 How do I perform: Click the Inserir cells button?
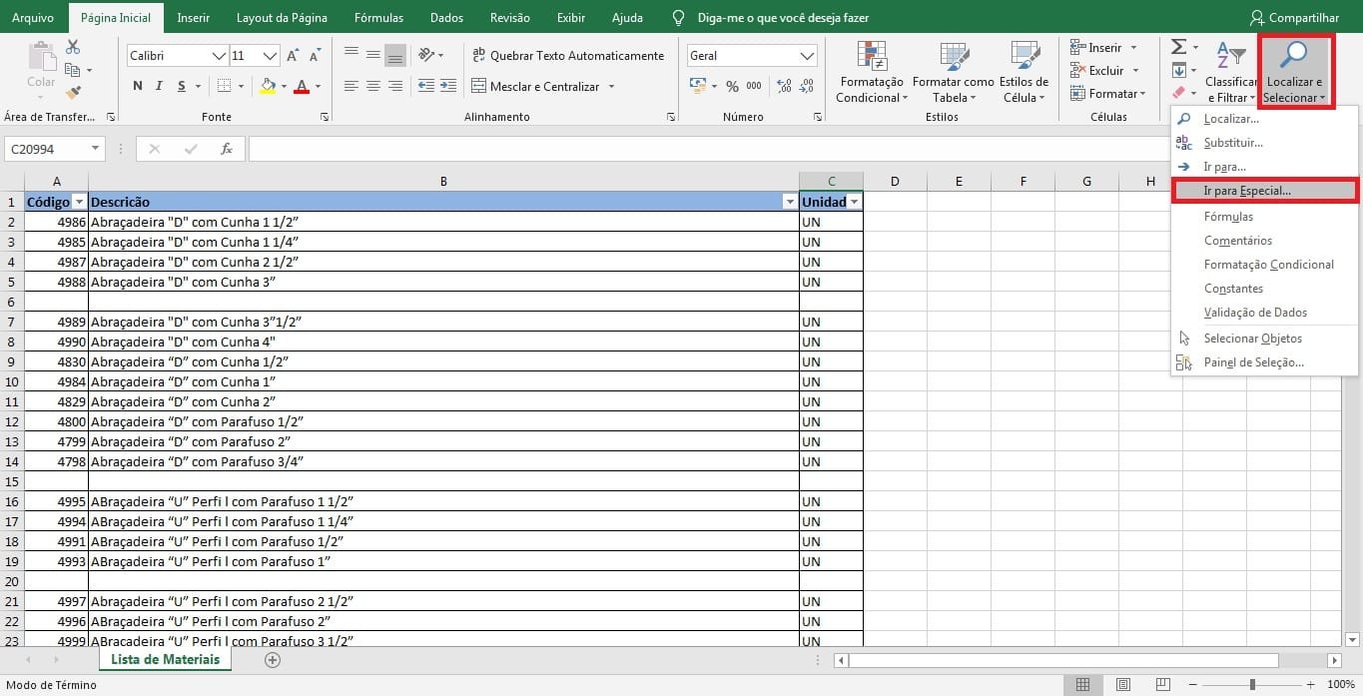1096,47
